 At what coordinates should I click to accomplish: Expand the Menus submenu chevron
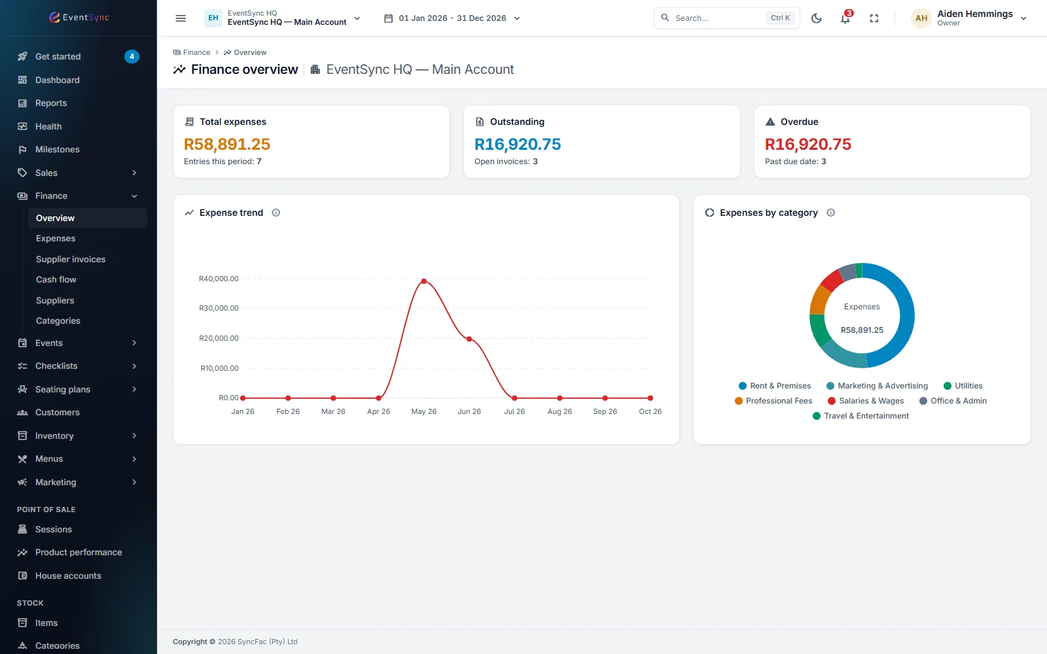(134, 458)
